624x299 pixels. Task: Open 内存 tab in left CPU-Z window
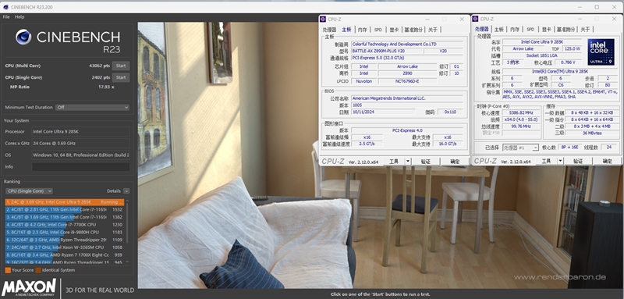(x=362, y=30)
